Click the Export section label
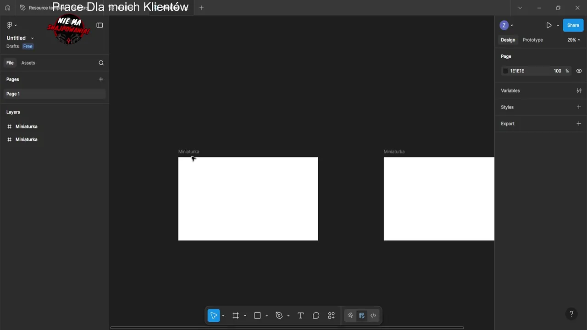 point(508,124)
